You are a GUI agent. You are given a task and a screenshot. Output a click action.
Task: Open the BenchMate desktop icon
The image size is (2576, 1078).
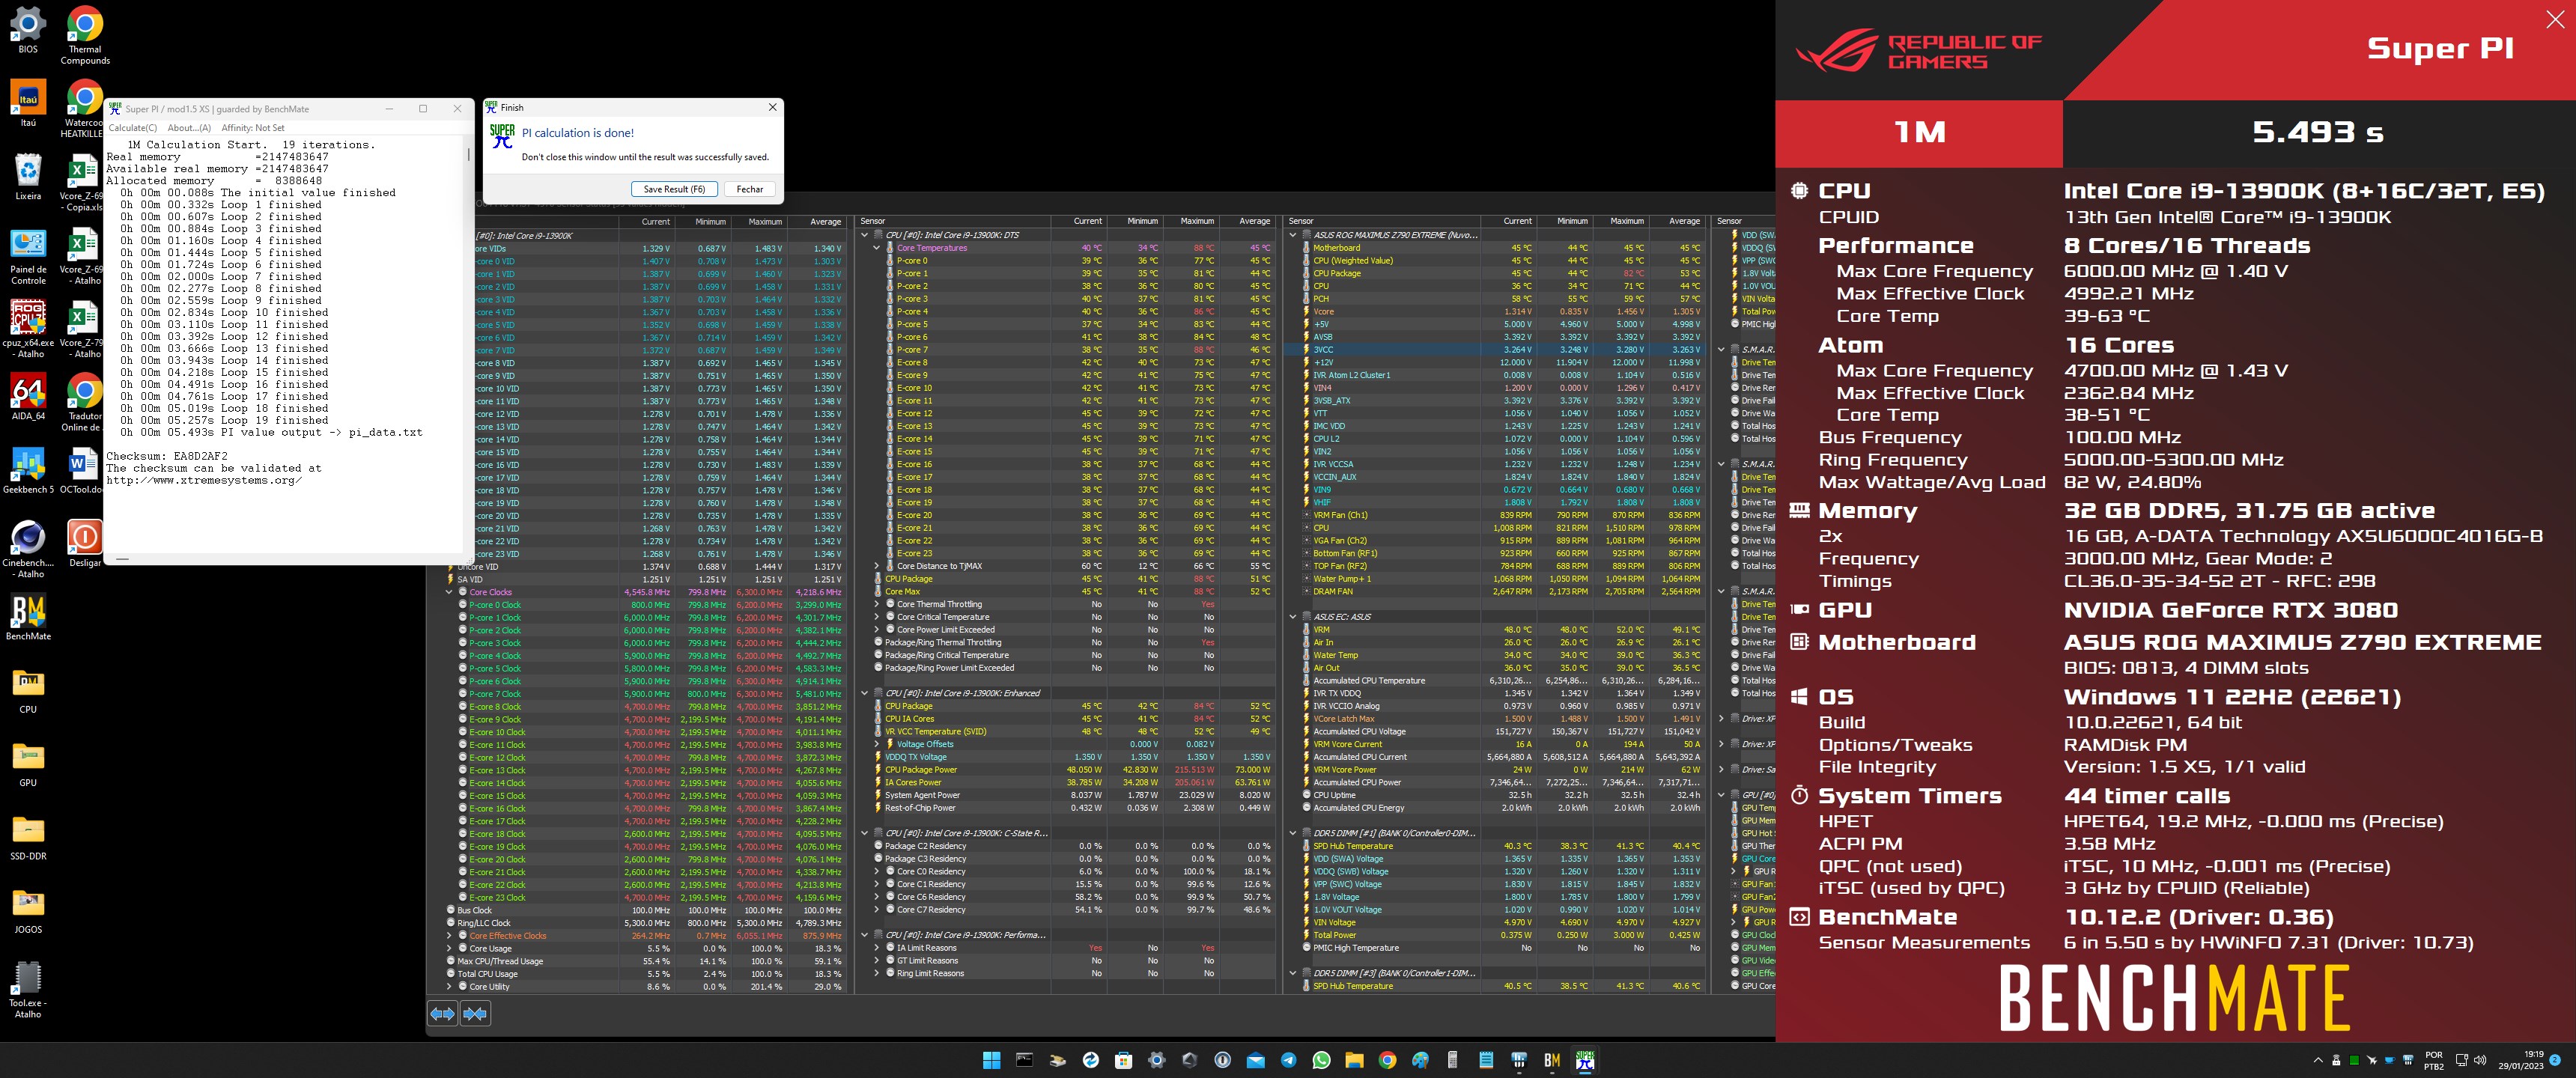[28, 617]
